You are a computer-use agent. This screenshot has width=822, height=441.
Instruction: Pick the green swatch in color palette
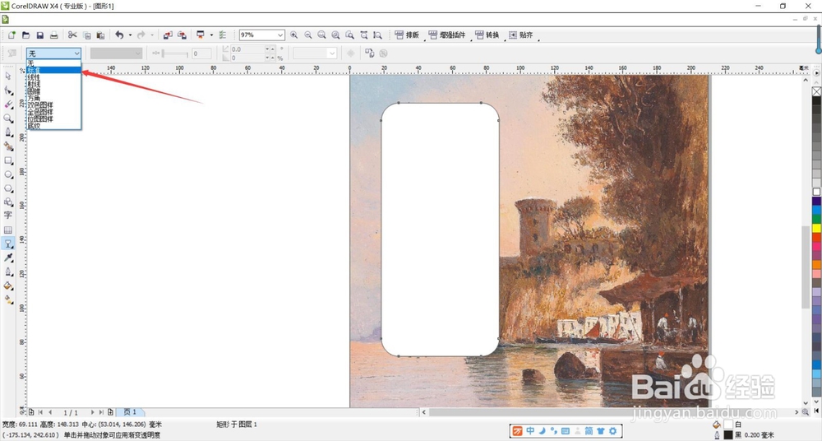[x=817, y=220]
